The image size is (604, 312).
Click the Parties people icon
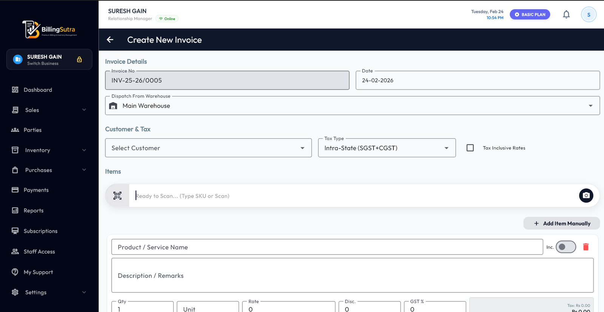(15, 130)
